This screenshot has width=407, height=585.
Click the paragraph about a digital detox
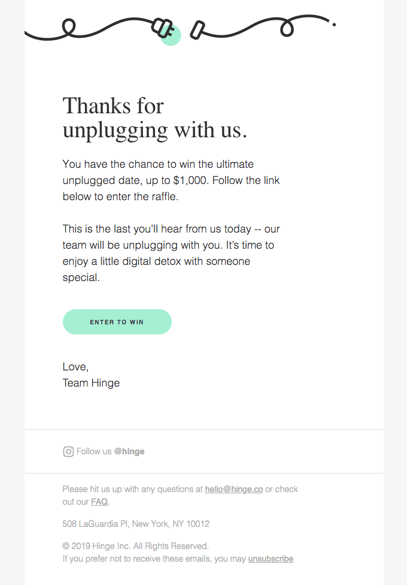point(171,253)
